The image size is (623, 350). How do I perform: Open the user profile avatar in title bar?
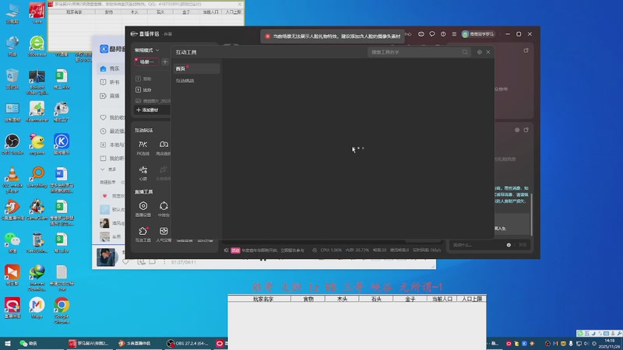point(465,34)
